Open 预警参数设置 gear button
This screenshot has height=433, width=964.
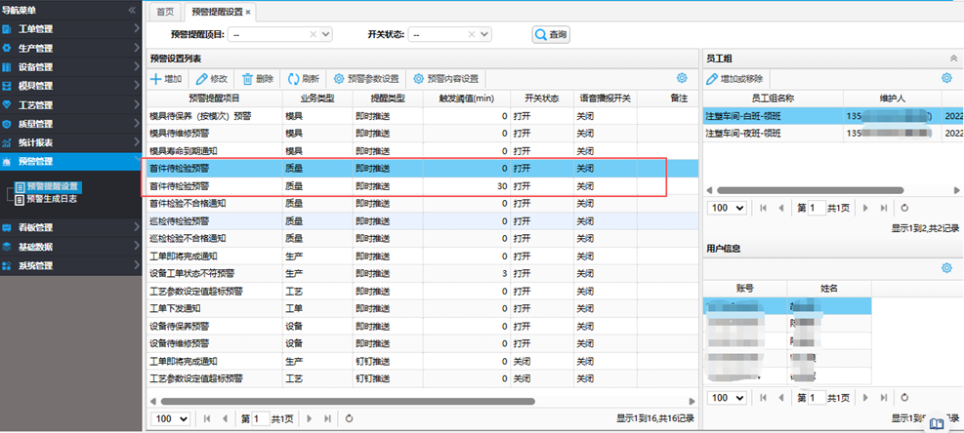point(339,79)
